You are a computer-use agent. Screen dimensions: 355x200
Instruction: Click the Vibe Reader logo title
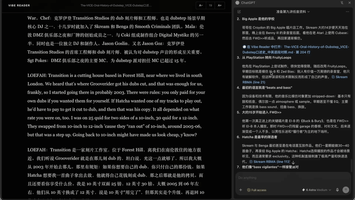point(19,6)
